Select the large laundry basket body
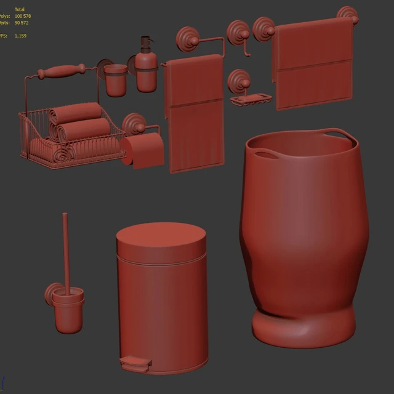The image size is (394, 394). (x=304, y=239)
